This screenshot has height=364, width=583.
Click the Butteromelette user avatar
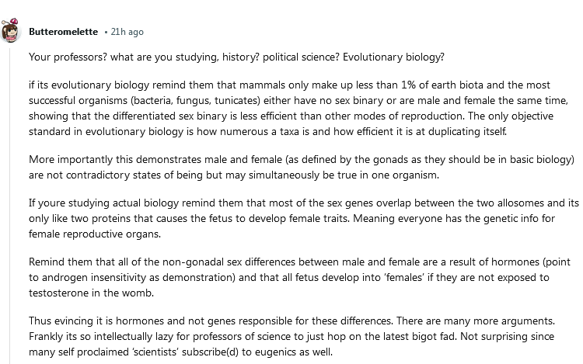11,33
